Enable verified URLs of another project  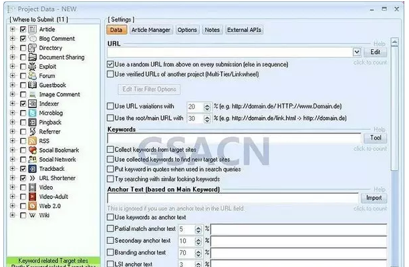[x=110, y=74]
